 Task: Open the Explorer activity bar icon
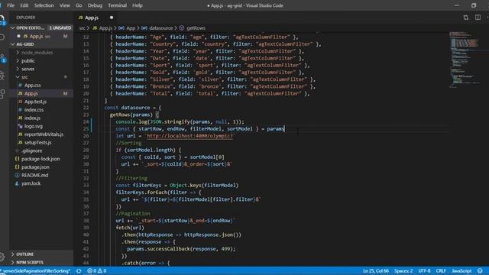point(2,19)
